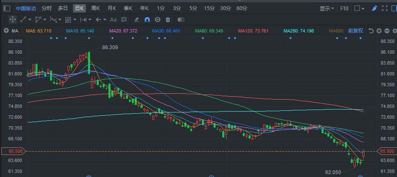Enter fullscreen with the expand icon

click(384, 8)
